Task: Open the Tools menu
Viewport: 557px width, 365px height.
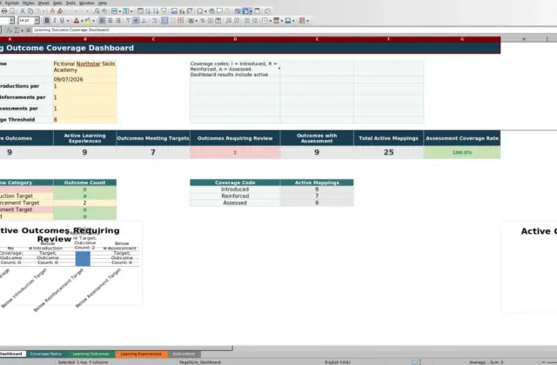Action: pyautogui.click(x=70, y=3)
